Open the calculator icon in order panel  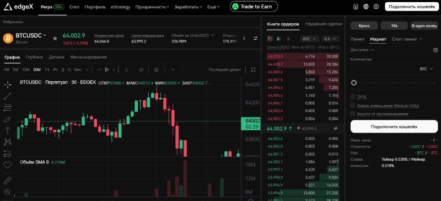coord(435,50)
